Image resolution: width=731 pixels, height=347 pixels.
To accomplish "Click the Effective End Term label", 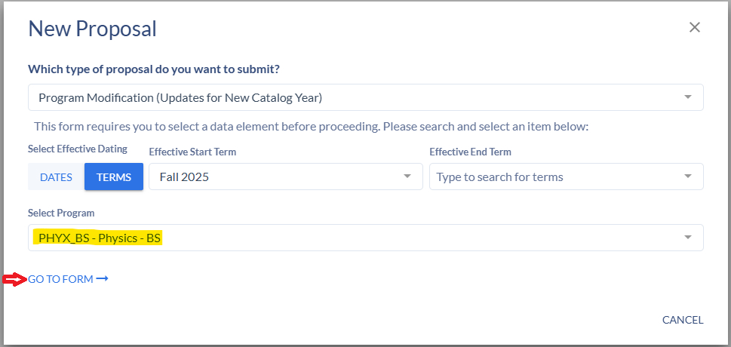I will click(x=470, y=152).
